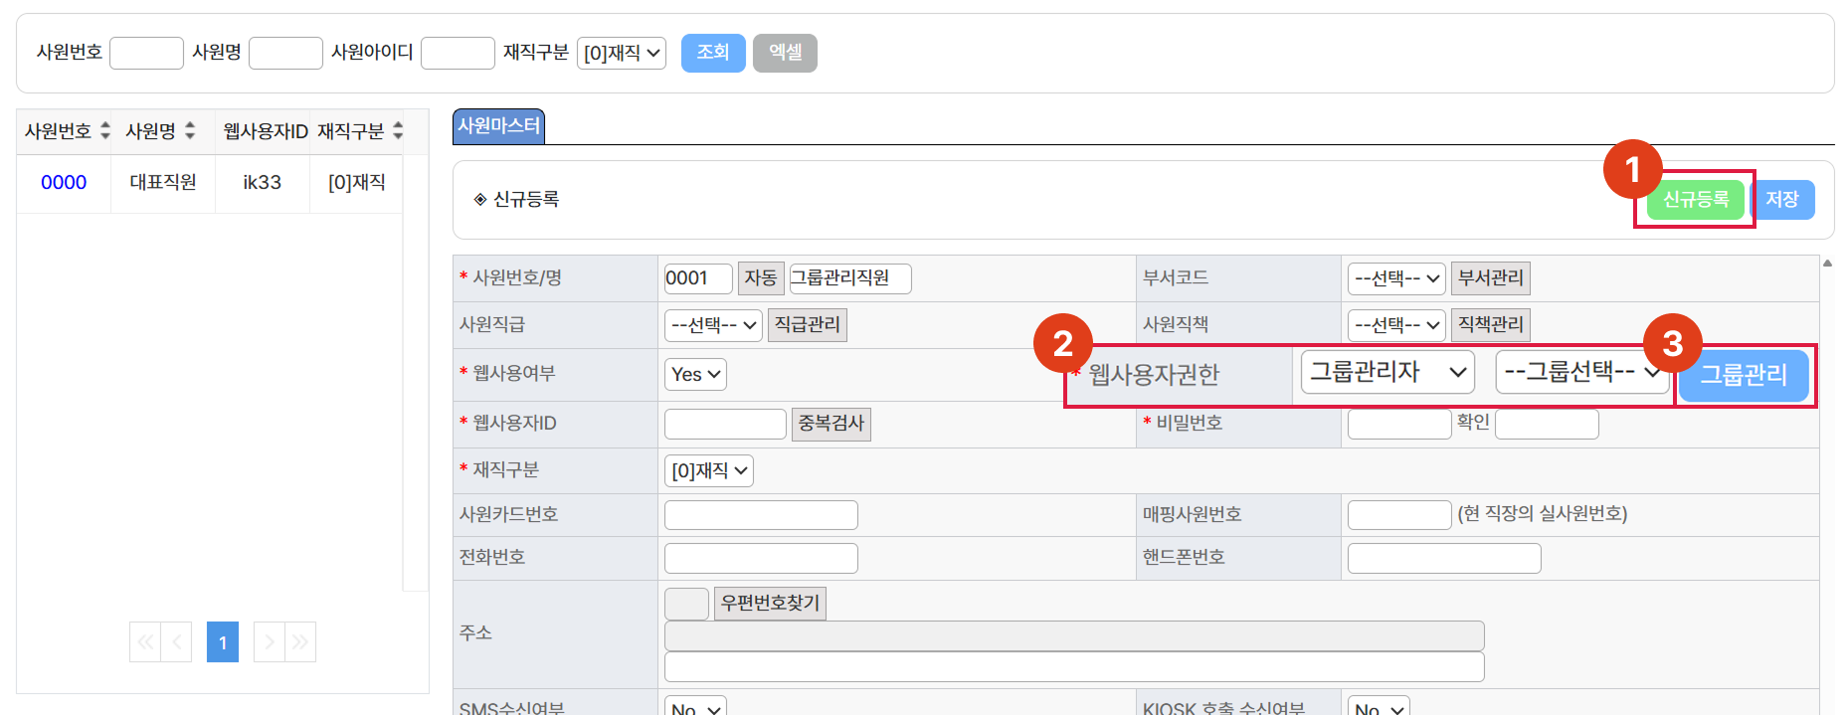Sort the list by 재직구분 column
The width and height of the screenshot is (1846, 715).
point(398,131)
